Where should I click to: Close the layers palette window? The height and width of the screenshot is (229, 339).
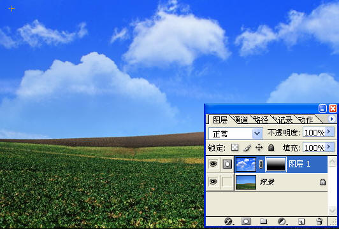[333, 108]
